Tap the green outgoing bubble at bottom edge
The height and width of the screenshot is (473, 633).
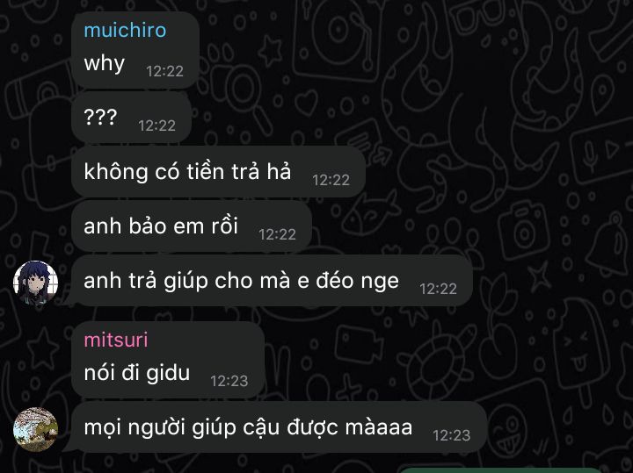coord(500,470)
